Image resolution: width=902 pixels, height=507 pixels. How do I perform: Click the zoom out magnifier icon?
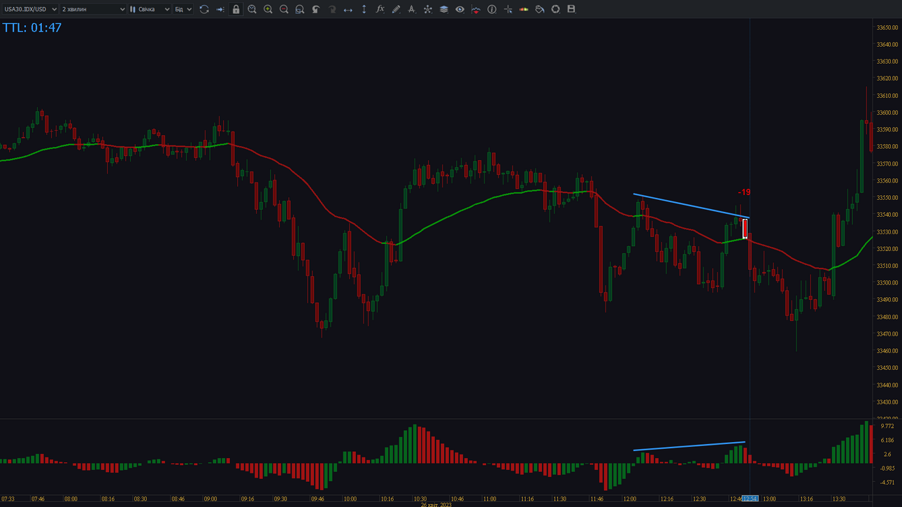(x=284, y=9)
